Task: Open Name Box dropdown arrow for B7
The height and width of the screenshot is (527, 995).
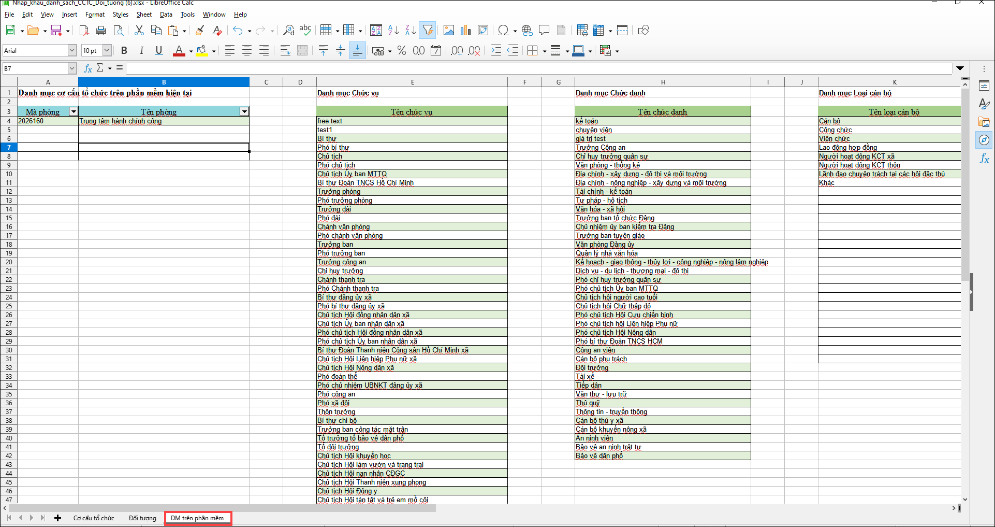Action: 72,68
